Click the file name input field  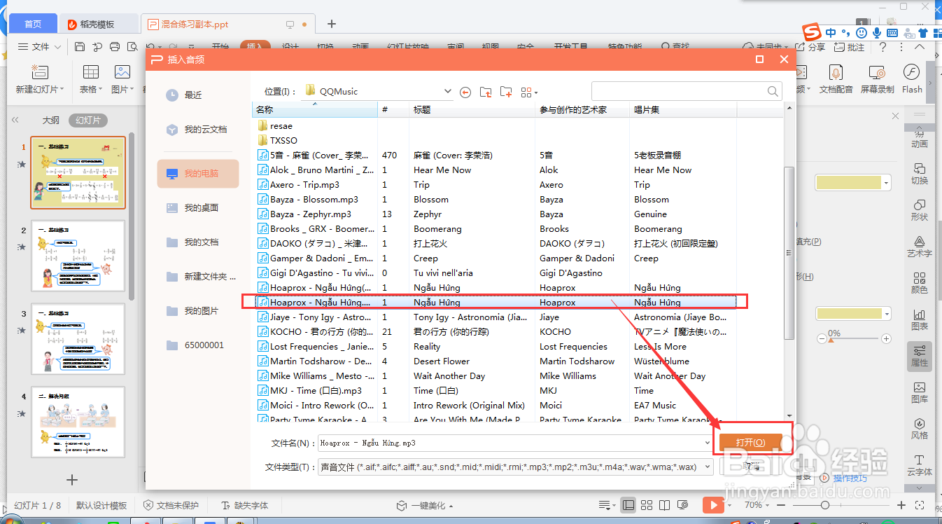click(510, 443)
